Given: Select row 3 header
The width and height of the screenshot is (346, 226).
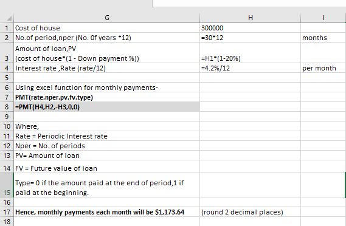Looking at the screenshot, I should [x=7, y=53].
